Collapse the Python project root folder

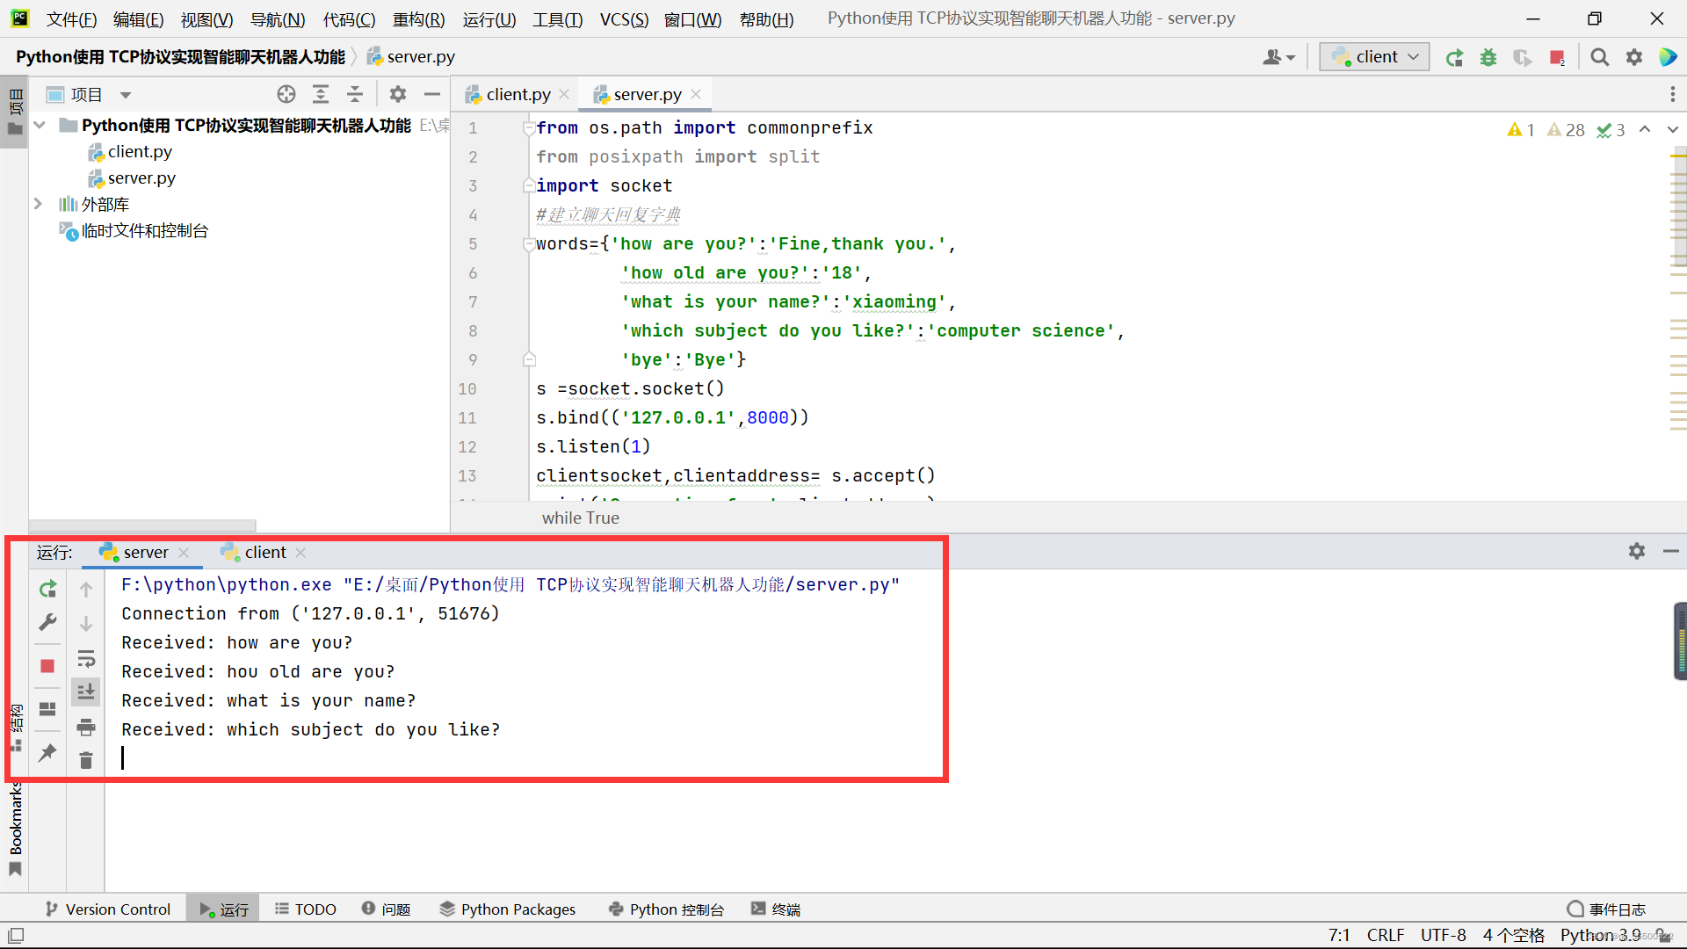point(40,125)
